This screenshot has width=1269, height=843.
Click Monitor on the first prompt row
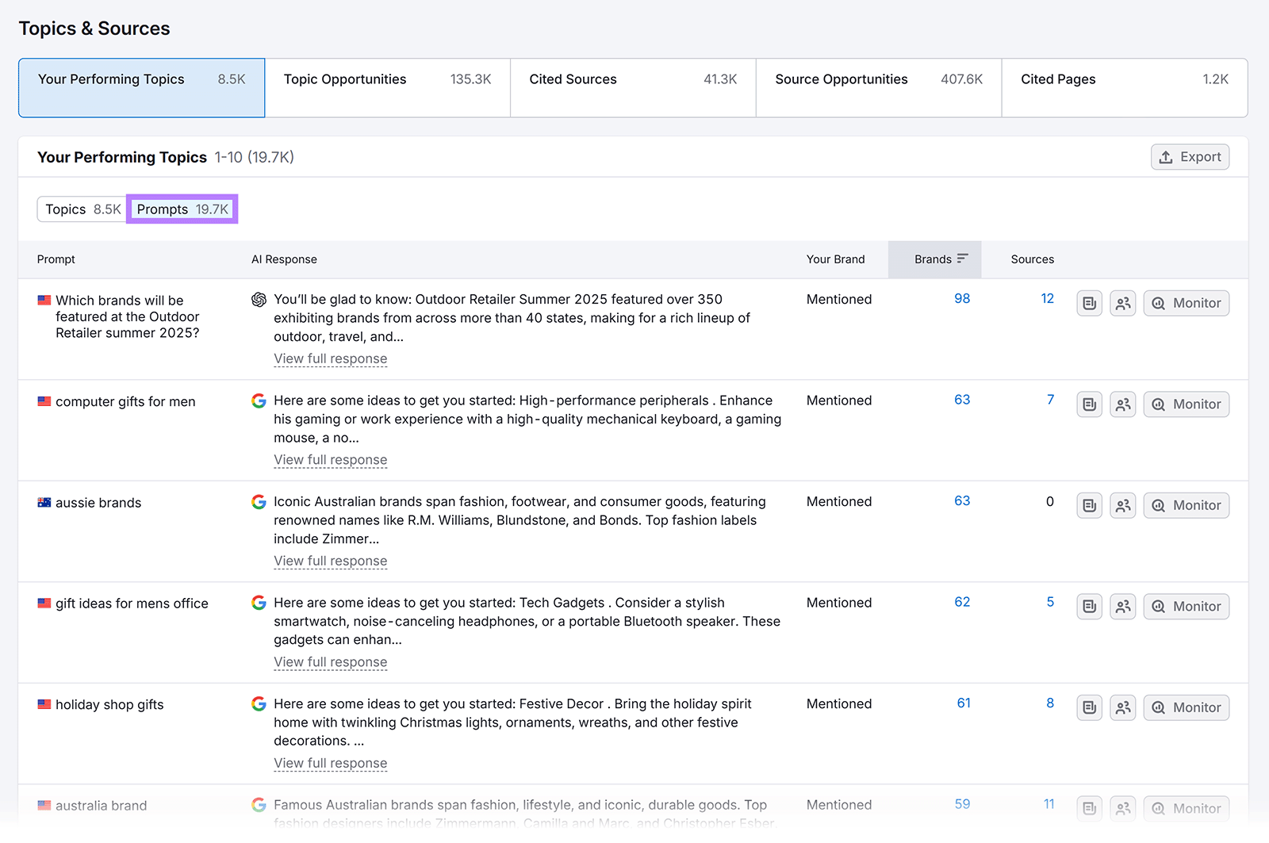[x=1186, y=303]
